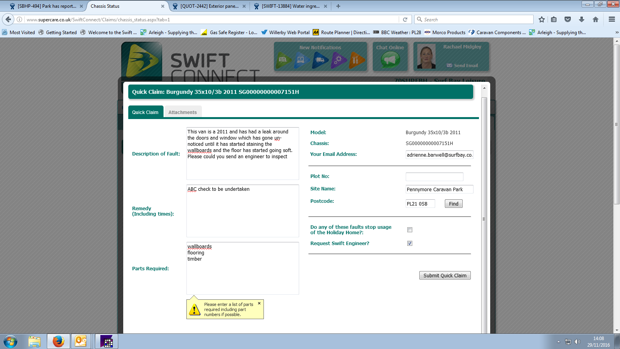Close the SWIFT-13884 Water ingress tab

pos(325,6)
